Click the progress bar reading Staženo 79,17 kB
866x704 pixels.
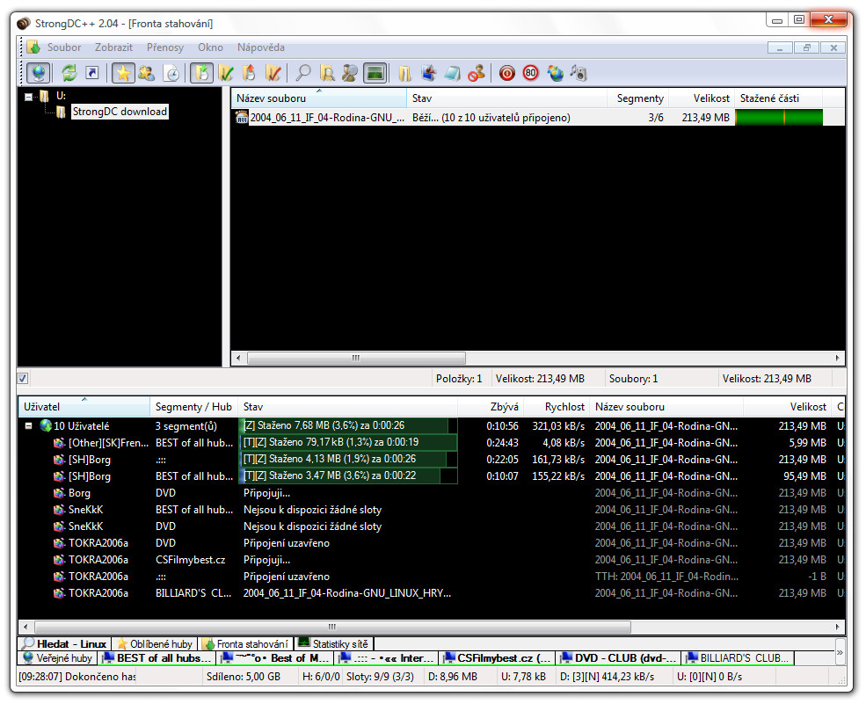coord(348,442)
